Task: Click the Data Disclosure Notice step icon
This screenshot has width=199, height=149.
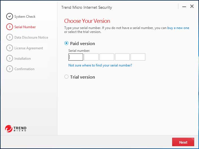Action: coord(10,37)
